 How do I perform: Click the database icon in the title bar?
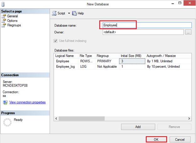[x=3, y=4]
